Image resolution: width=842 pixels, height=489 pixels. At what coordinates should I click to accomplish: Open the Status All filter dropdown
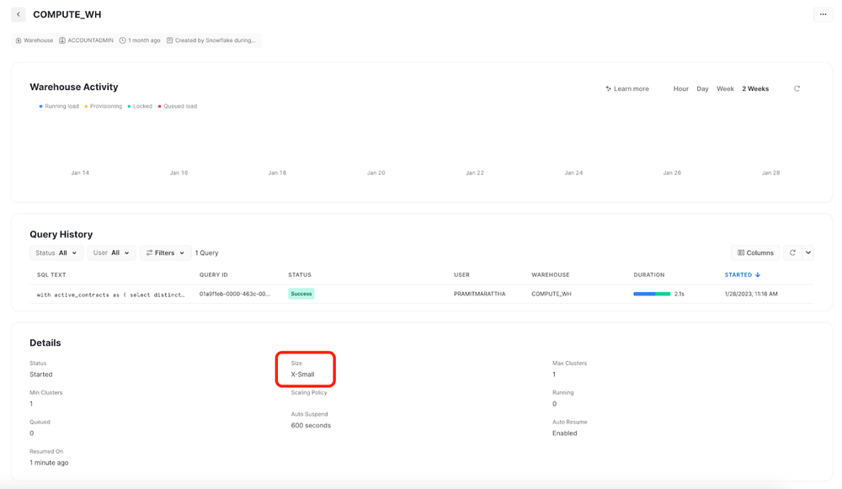[56, 252]
